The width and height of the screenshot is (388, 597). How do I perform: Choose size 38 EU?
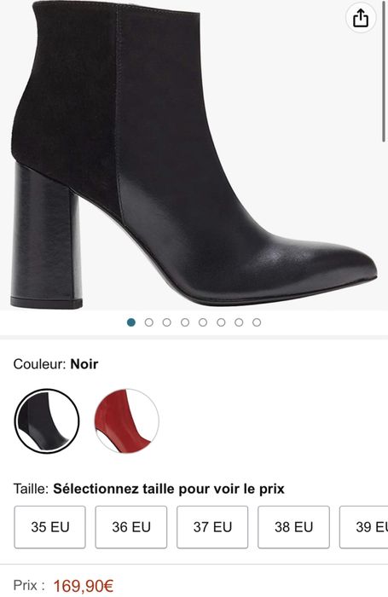coord(293,527)
